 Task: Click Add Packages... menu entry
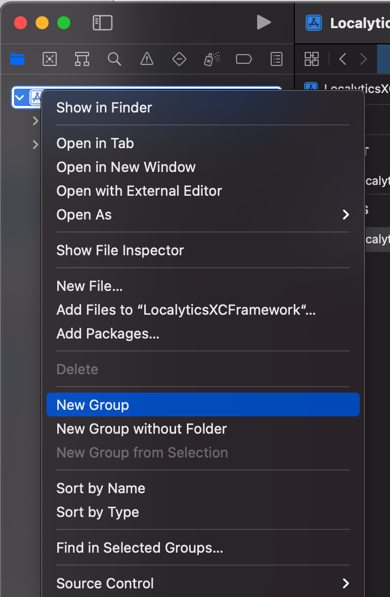[x=108, y=334]
